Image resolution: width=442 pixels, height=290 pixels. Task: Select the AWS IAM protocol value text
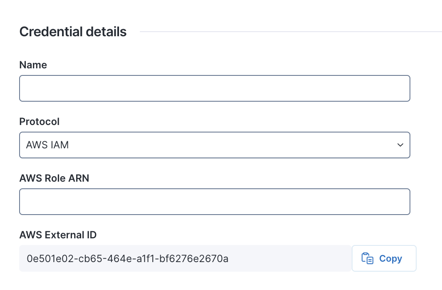click(x=47, y=145)
